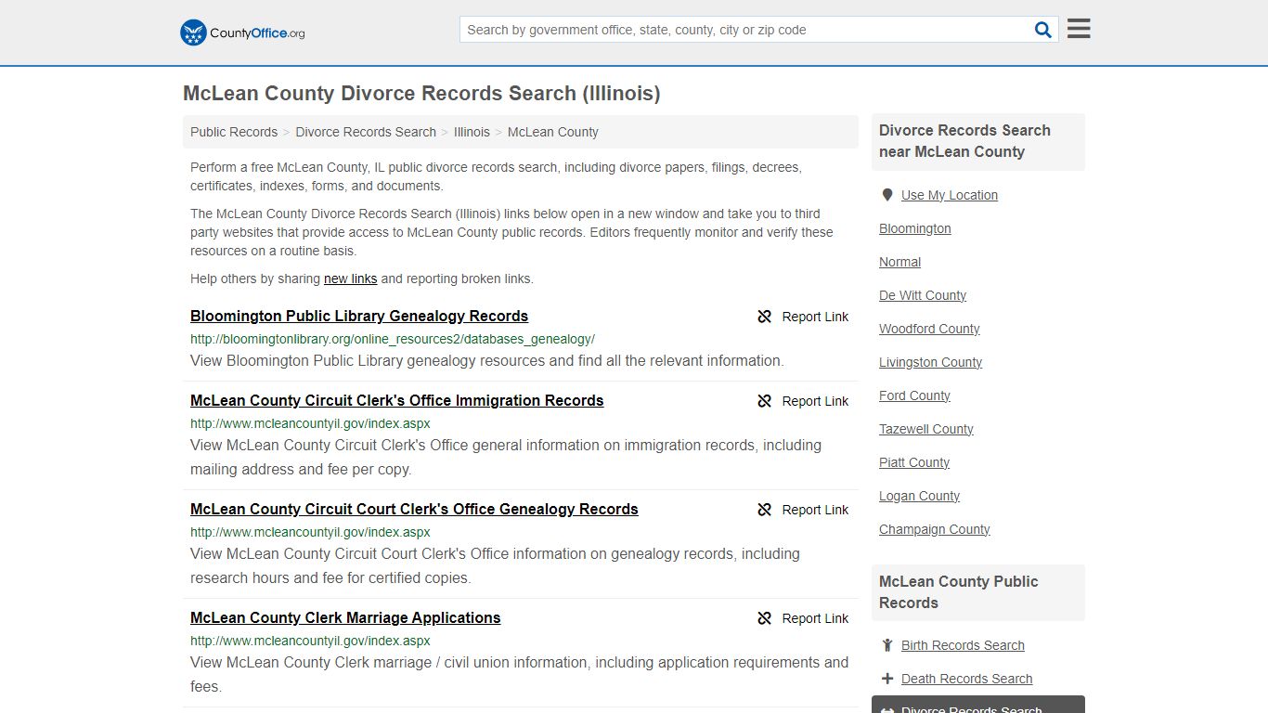Go to Public Records breadcrumb
Image resolution: width=1268 pixels, height=713 pixels.
(x=234, y=132)
